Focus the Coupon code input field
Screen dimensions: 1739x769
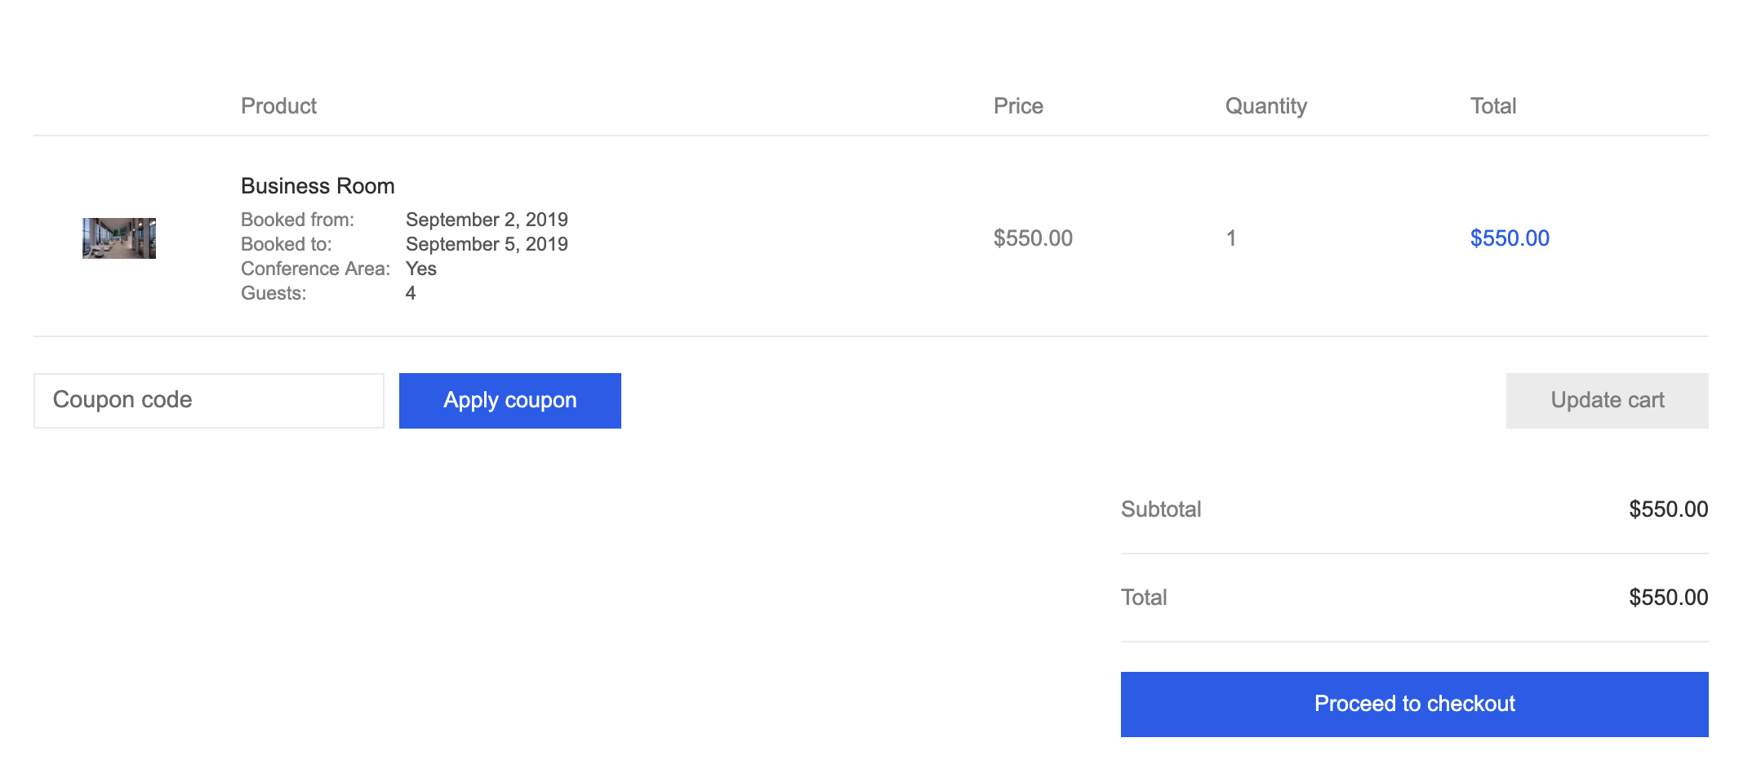pyautogui.click(x=209, y=401)
